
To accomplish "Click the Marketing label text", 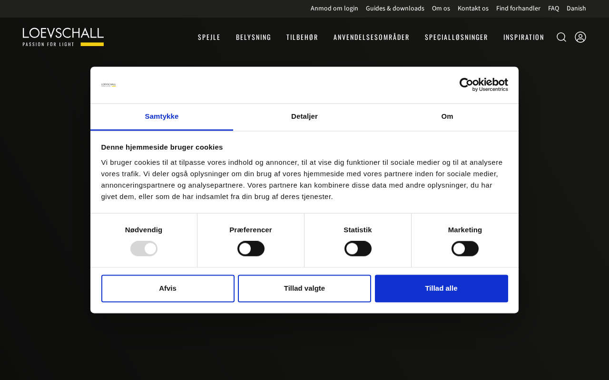I will click(465, 230).
